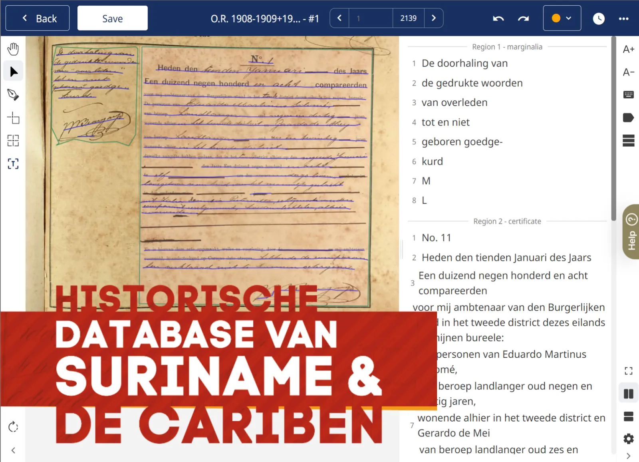The width and height of the screenshot is (639, 462).
Task: Open the stacked lines view icon
Action: point(629,141)
